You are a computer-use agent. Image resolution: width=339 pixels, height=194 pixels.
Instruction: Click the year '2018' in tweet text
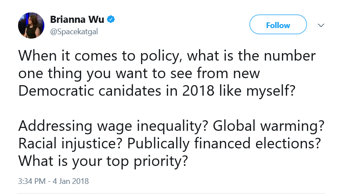pyautogui.click(x=198, y=90)
